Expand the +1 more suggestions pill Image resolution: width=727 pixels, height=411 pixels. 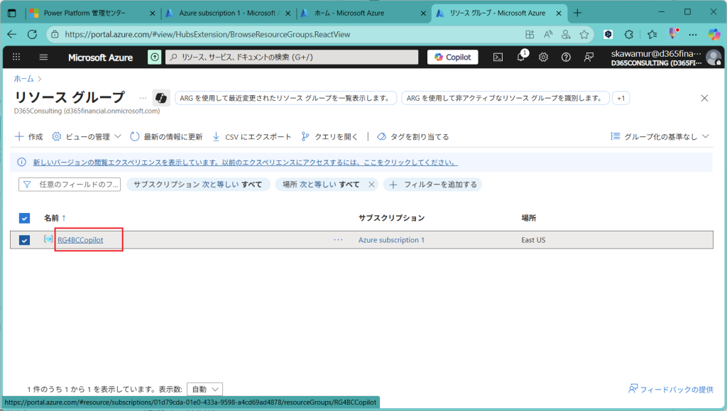tap(621, 98)
